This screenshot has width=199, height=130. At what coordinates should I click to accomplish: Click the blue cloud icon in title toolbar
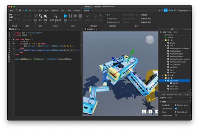tap(172, 11)
